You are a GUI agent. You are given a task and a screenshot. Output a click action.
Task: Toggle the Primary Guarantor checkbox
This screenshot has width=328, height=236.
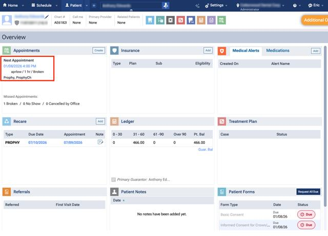pos(114,180)
